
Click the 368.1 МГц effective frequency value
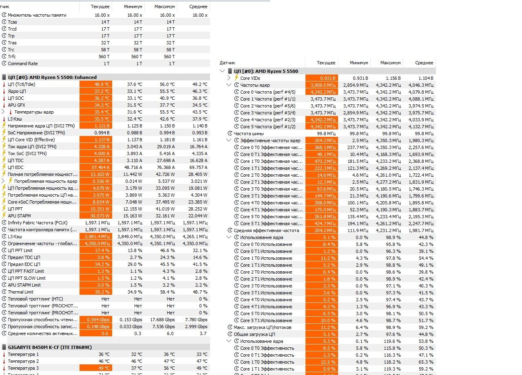(321, 147)
